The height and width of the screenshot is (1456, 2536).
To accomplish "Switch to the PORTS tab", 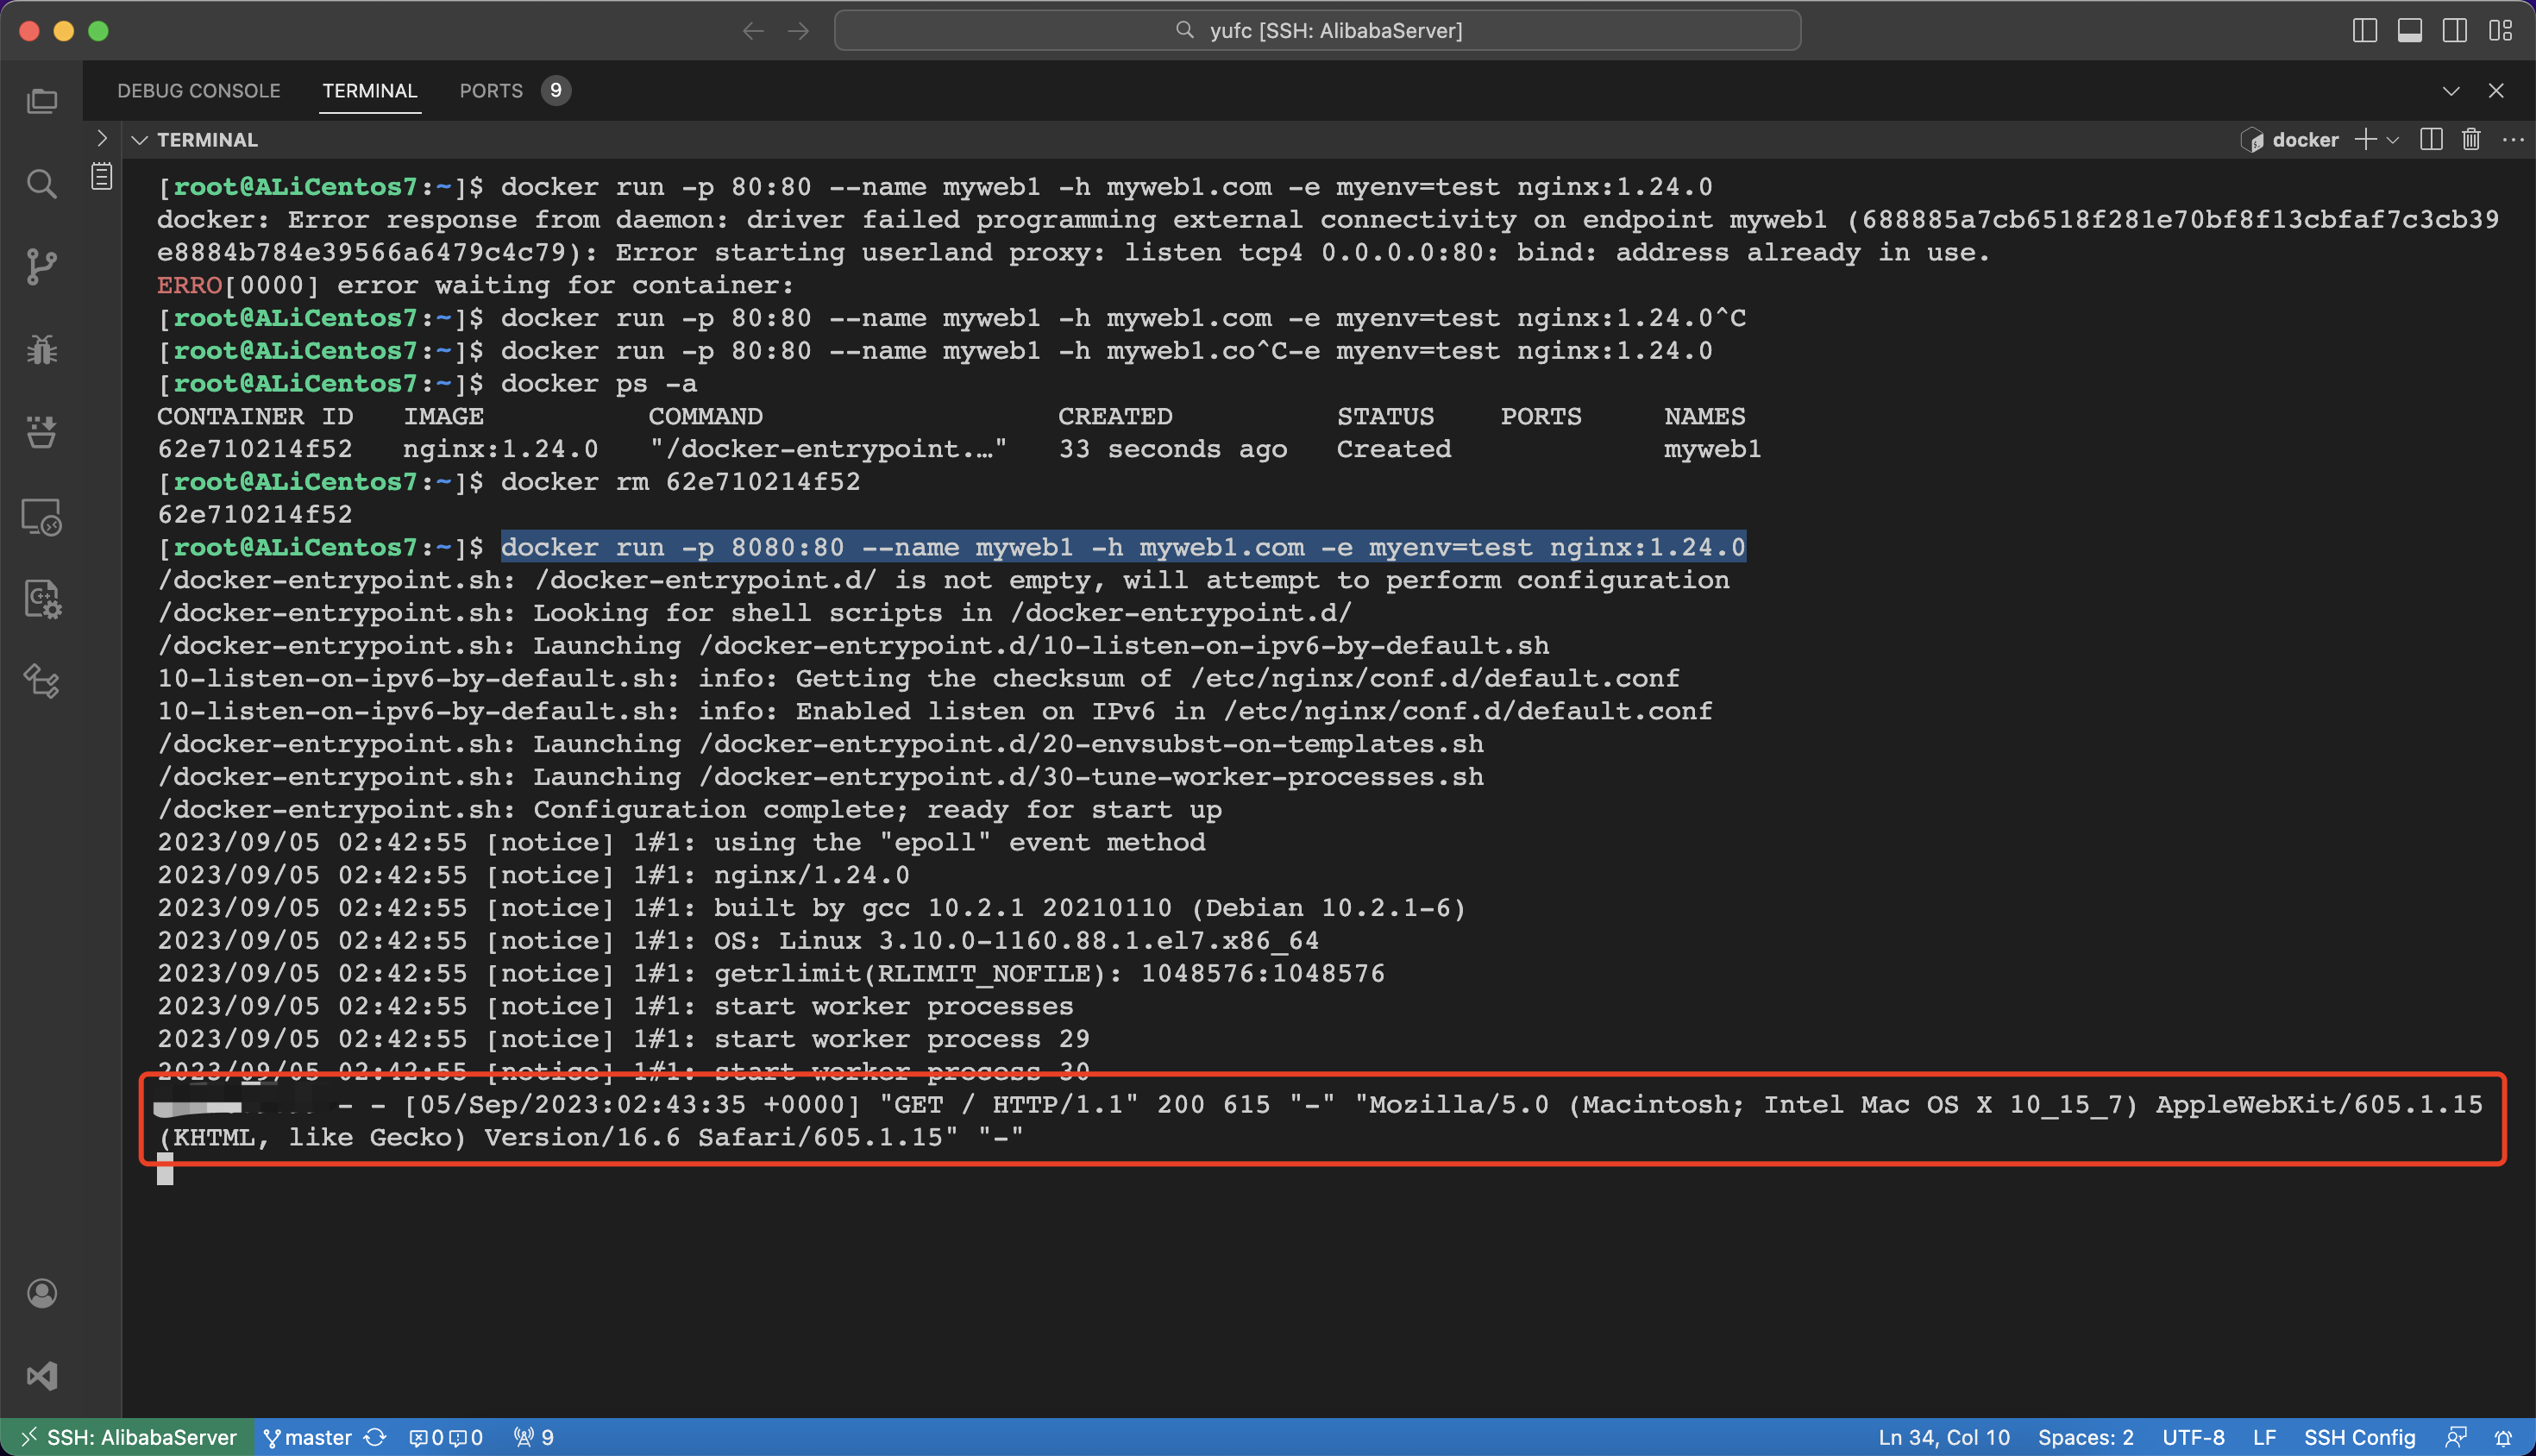I will [491, 91].
